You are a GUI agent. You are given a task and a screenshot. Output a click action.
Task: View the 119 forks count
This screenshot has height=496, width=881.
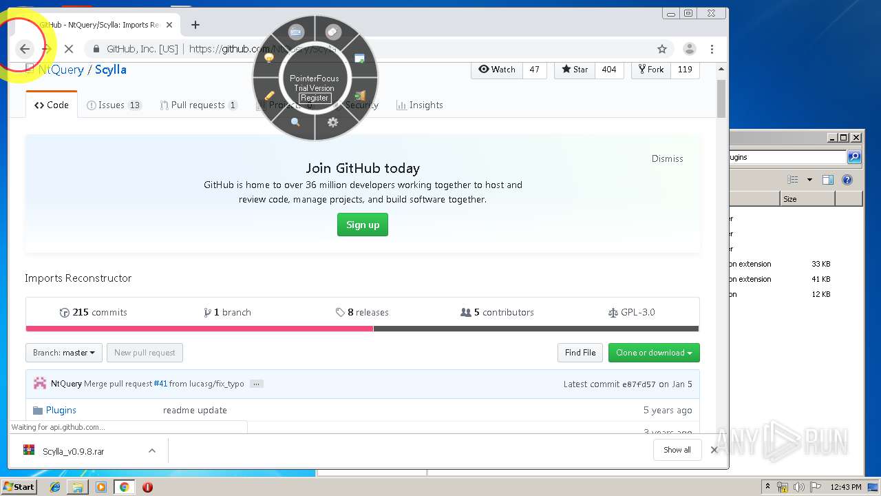(685, 70)
